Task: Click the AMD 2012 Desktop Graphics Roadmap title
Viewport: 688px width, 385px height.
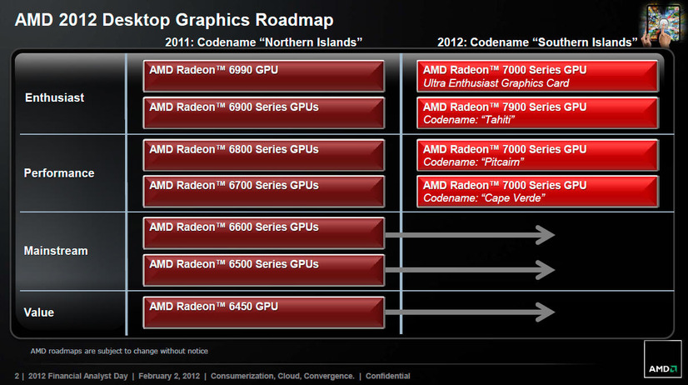Action: pos(174,20)
